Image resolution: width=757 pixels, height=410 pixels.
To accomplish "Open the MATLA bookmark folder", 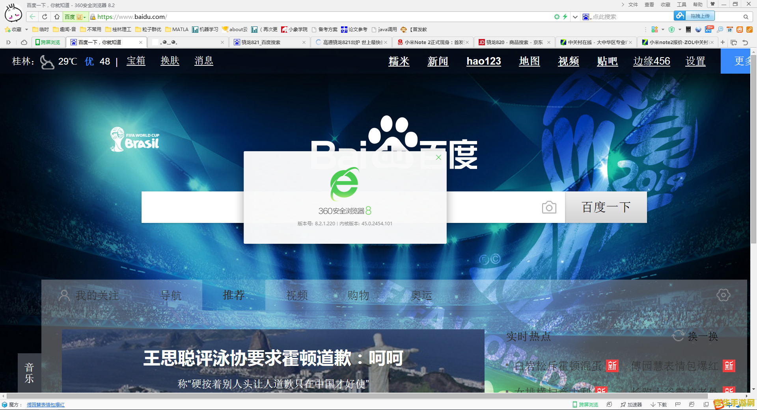I will pyautogui.click(x=177, y=30).
